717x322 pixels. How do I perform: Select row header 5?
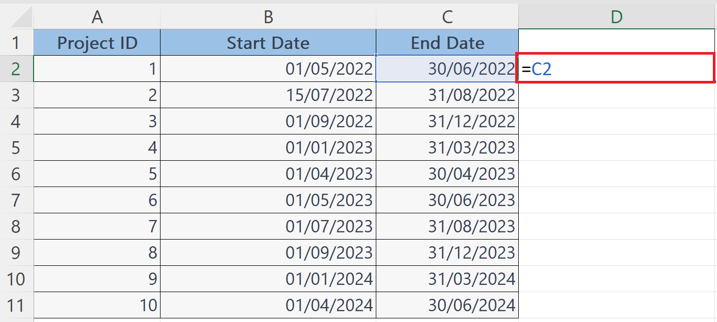[x=17, y=147]
